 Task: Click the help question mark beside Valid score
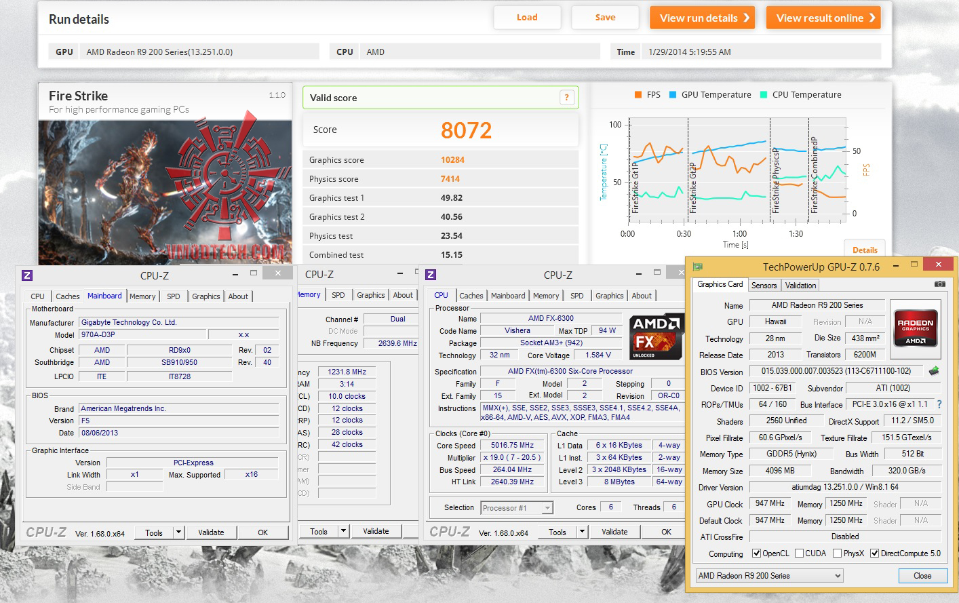567,98
